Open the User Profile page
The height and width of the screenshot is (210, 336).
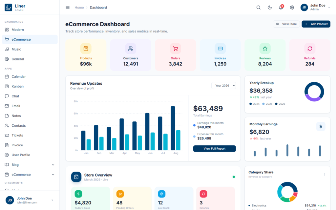click(30, 155)
